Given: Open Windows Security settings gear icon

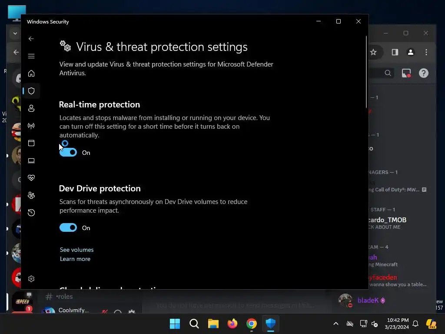Looking at the screenshot, I should (x=31, y=279).
